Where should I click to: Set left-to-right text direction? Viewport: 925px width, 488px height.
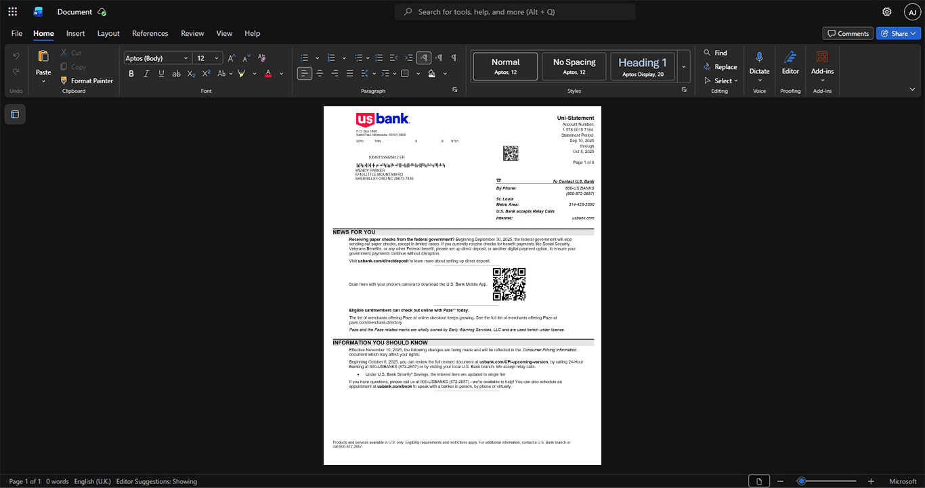tap(424, 58)
